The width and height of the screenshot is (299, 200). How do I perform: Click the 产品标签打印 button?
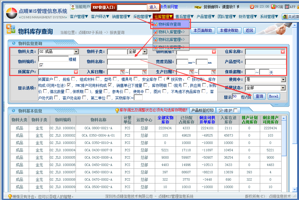(x=202, y=110)
